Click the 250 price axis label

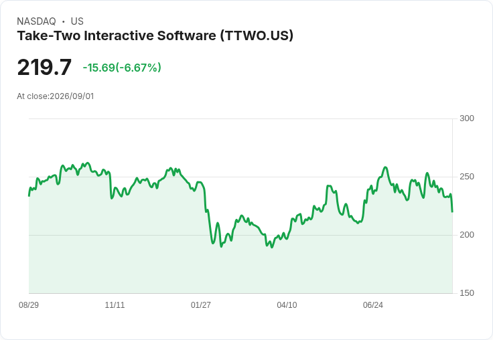[x=467, y=177]
